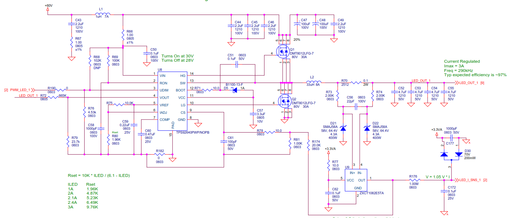
Task: Select the 2.1A entry in the ILED column
Action: (x=73, y=198)
